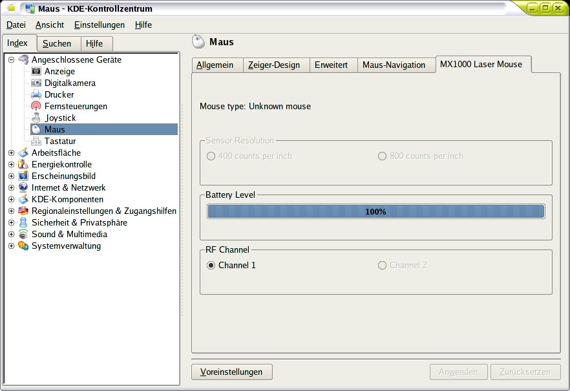Click the Regionaleinstellungen flag icon
This screenshot has height=391, width=570.
(23, 211)
